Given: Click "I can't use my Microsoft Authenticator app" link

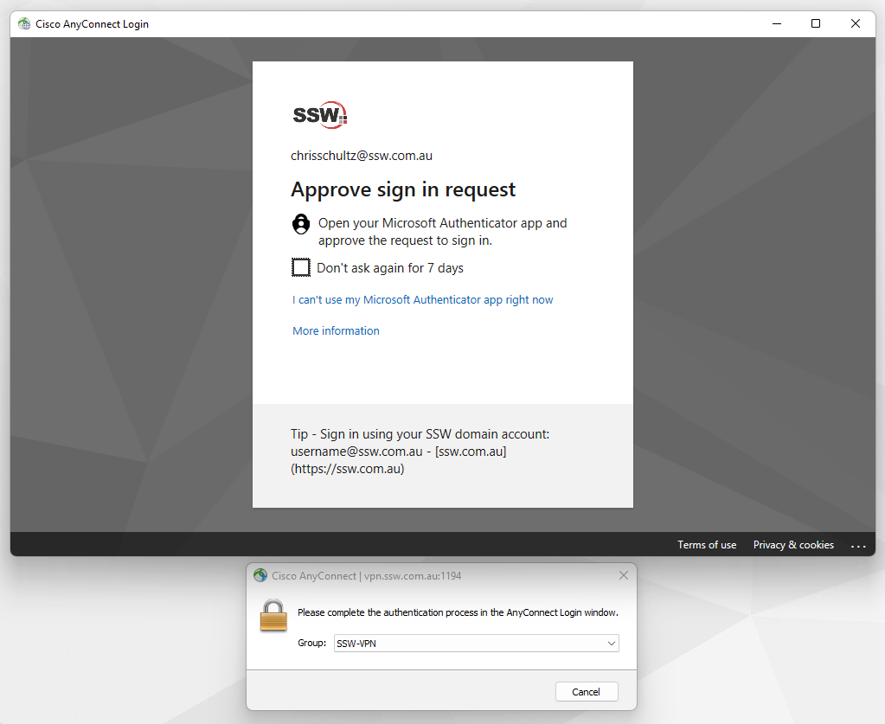Looking at the screenshot, I should tap(422, 300).
